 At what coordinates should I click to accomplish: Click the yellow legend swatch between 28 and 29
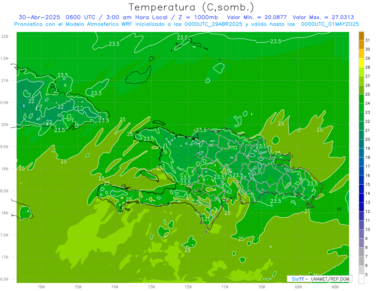(x=362, y=63)
